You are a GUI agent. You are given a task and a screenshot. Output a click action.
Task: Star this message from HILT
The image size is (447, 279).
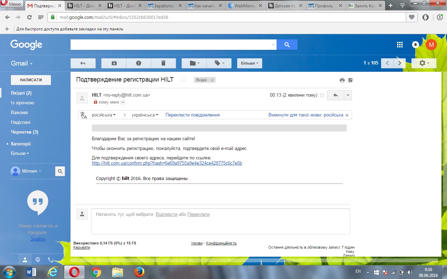(322, 95)
